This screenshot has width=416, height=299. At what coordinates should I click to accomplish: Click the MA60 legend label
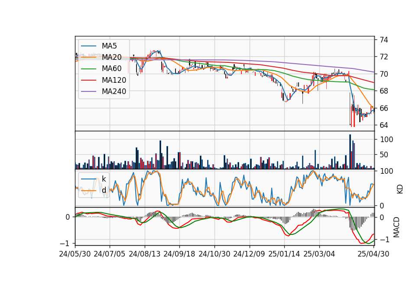112,69
